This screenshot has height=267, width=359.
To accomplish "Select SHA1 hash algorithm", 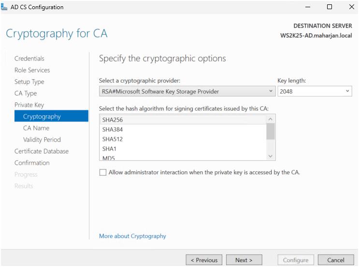I will point(109,149).
